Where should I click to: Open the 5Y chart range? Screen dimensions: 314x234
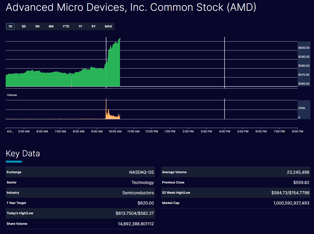94,26
